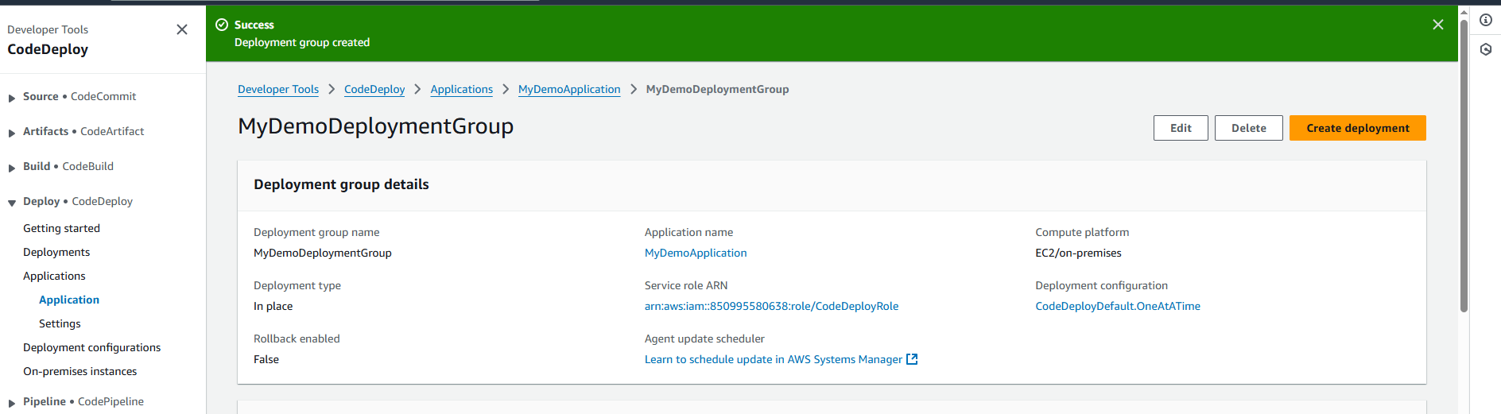Viewport: 1501px width, 414px height.
Task: Open On-premises instances in sidebar
Action: [x=80, y=371]
